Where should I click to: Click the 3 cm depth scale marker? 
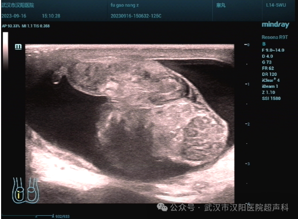247,164
